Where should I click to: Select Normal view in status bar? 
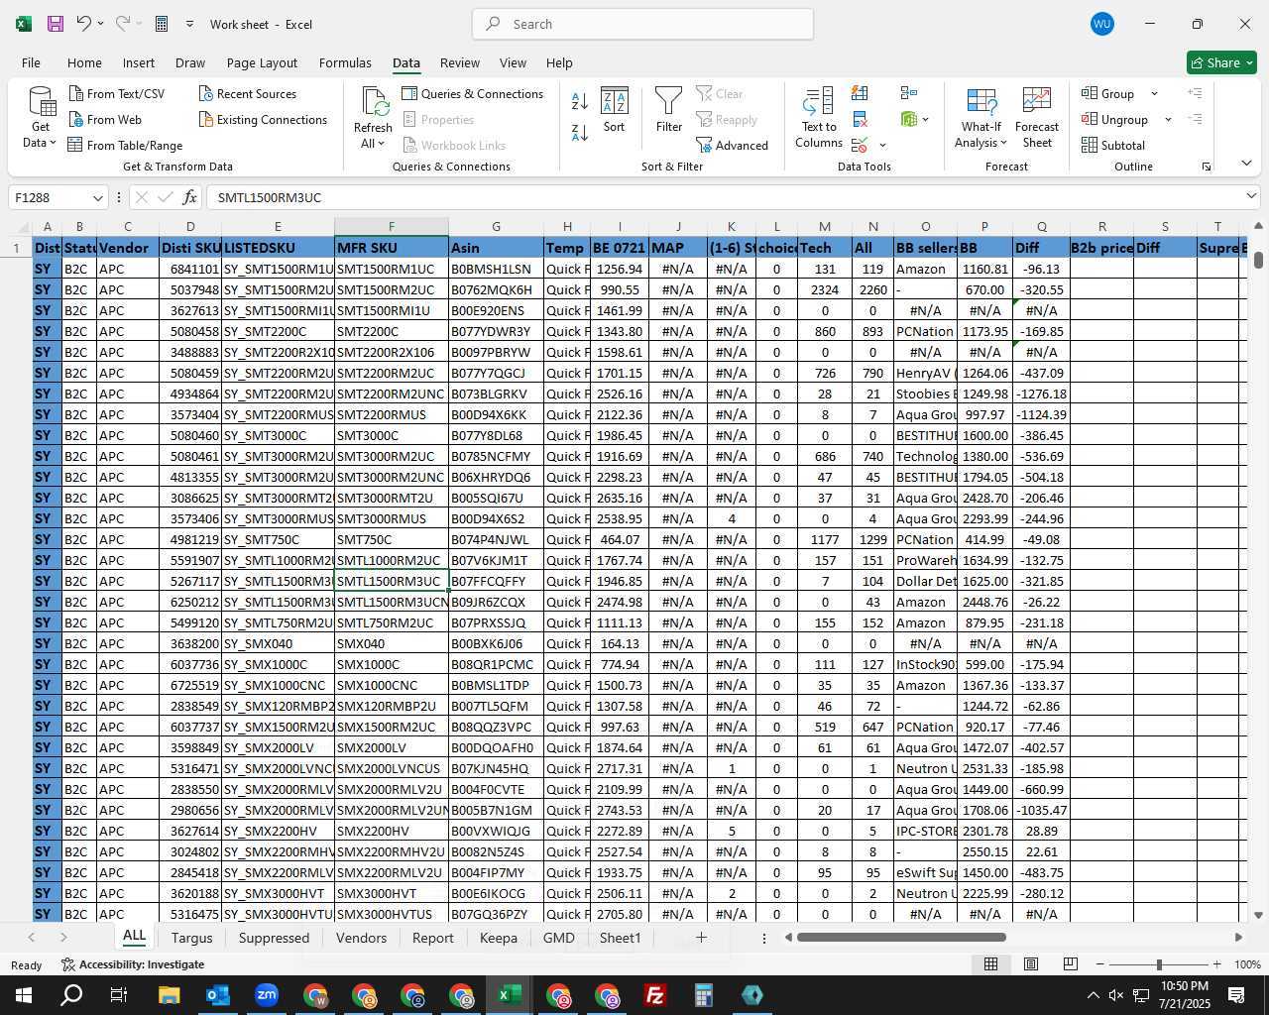point(990,964)
